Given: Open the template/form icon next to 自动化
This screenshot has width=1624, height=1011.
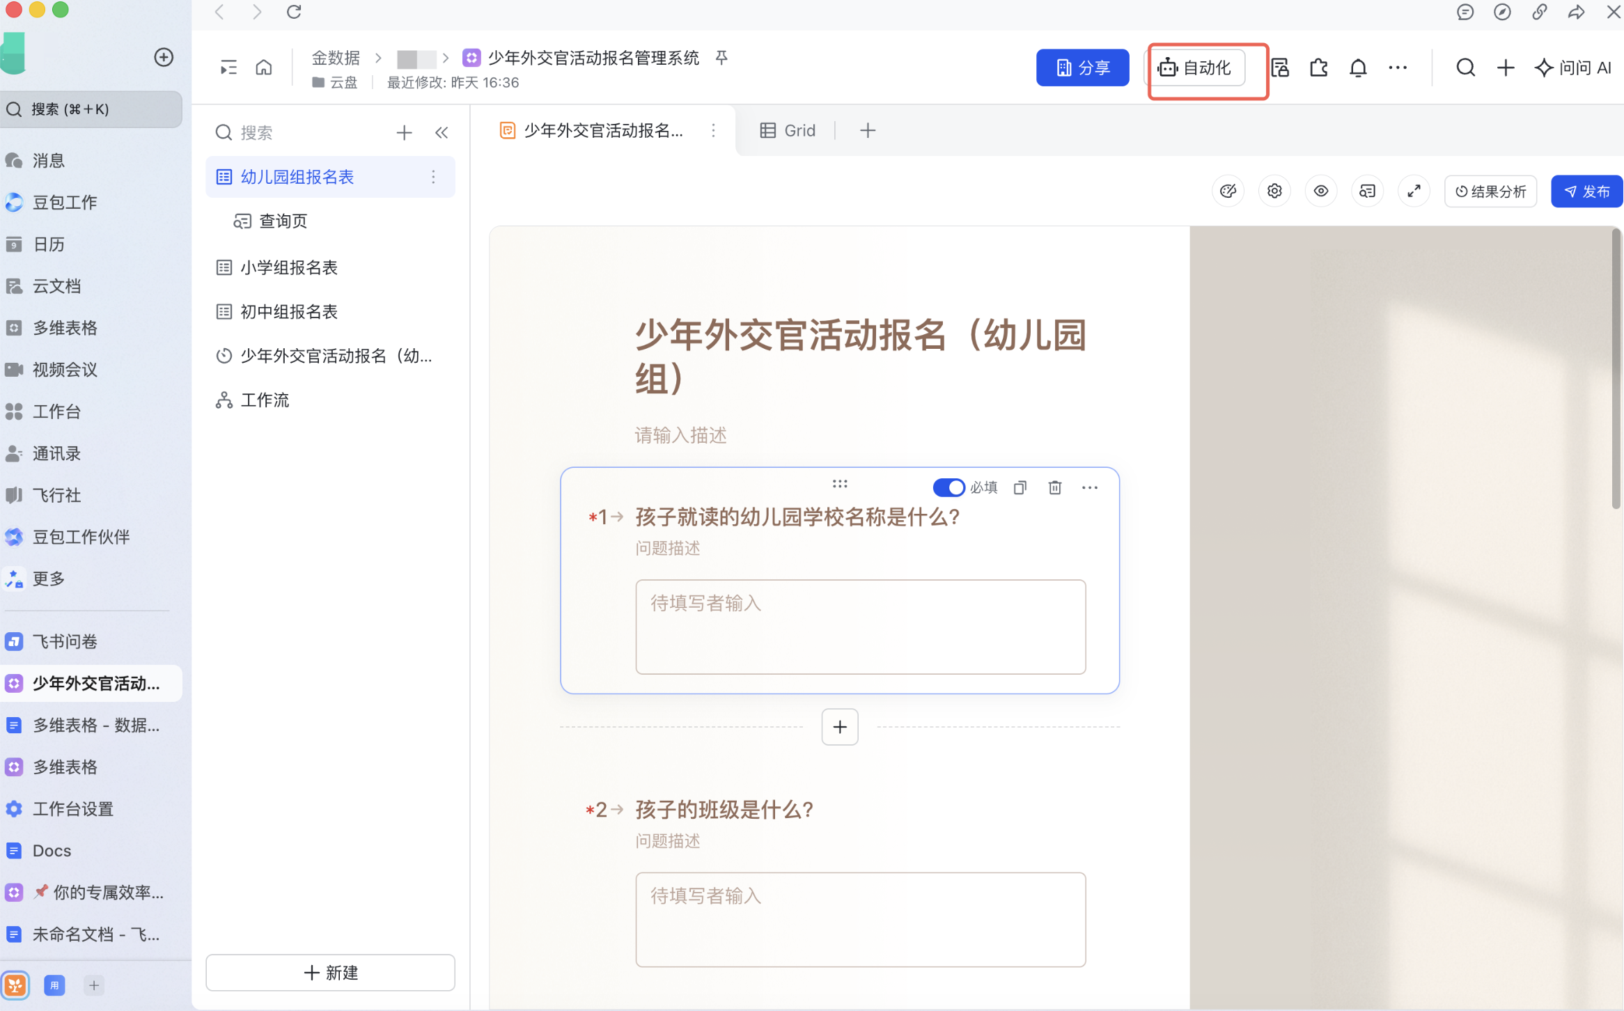Looking at the screenshot, I should point(1280,68).
